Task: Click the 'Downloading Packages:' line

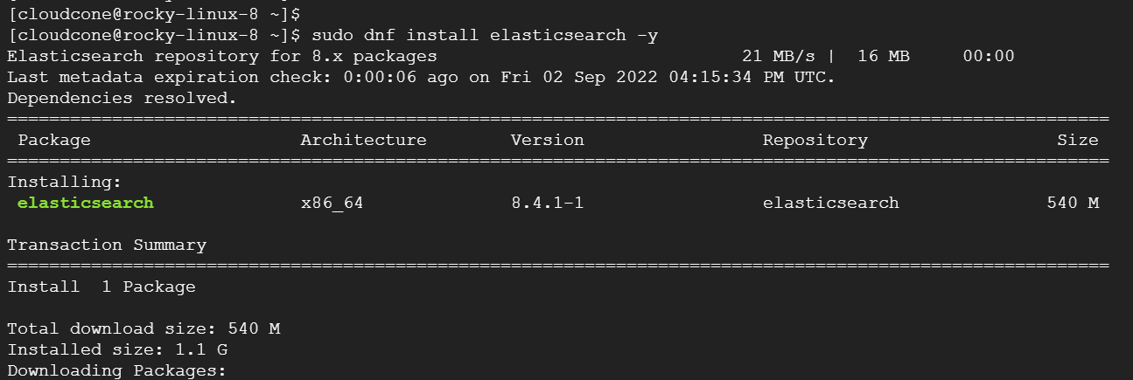Action: click(117, 370)
